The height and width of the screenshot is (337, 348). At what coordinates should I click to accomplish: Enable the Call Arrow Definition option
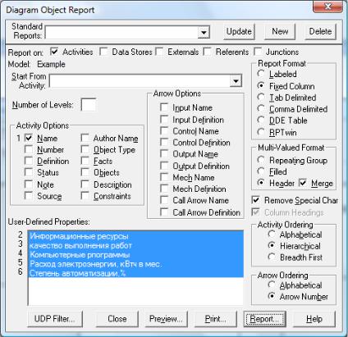[164, 212]
